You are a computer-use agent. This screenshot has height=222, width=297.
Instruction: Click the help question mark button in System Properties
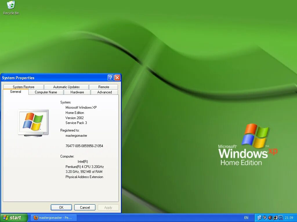click(111, 77)
